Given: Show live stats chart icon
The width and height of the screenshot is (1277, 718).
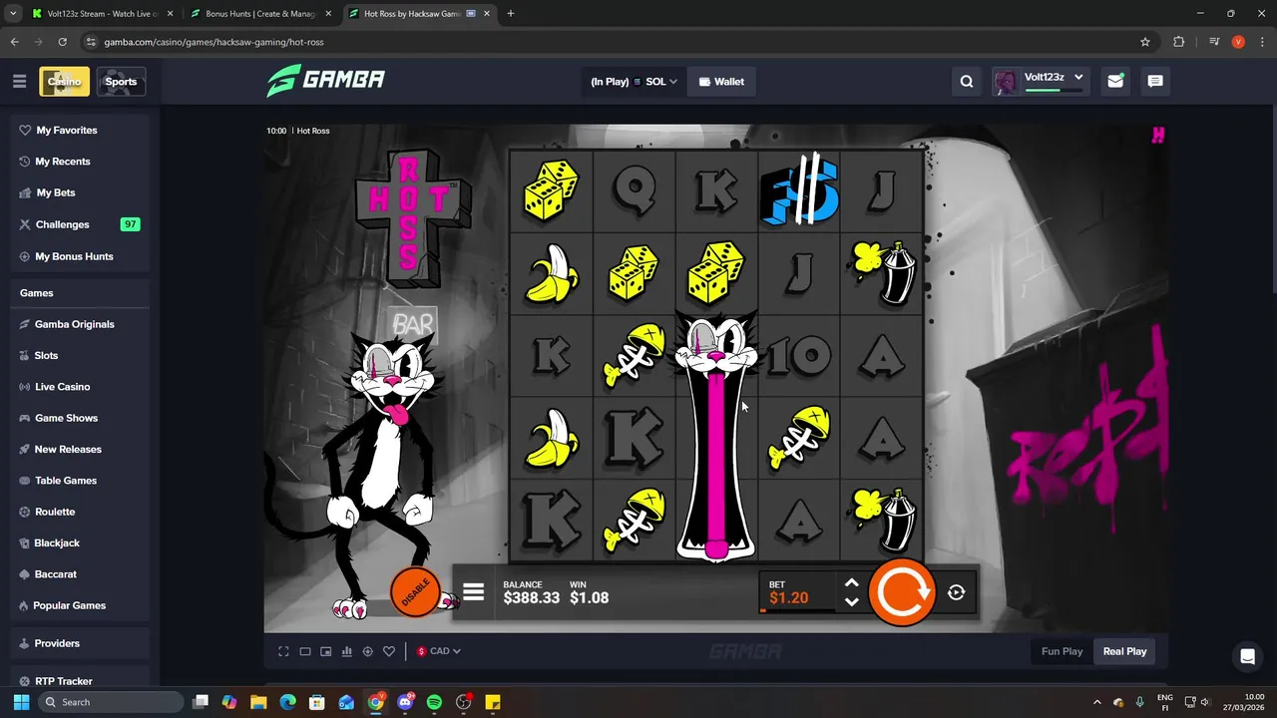Looking at the screenshot, I should point(347,651).
